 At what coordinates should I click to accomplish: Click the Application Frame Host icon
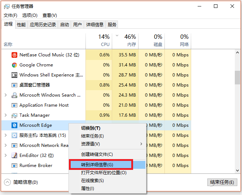(14, 105)
